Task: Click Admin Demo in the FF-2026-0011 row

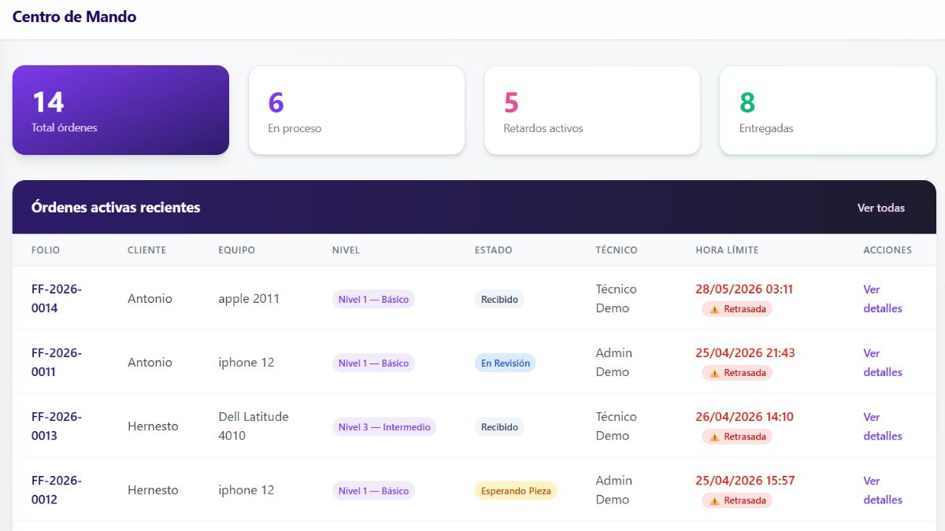Action: pos(614,363)
